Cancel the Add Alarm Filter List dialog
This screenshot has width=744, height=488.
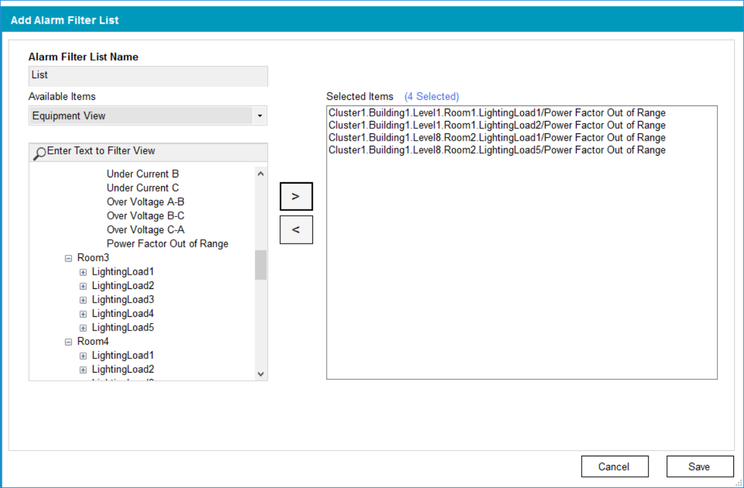click(x=614, y=466)
